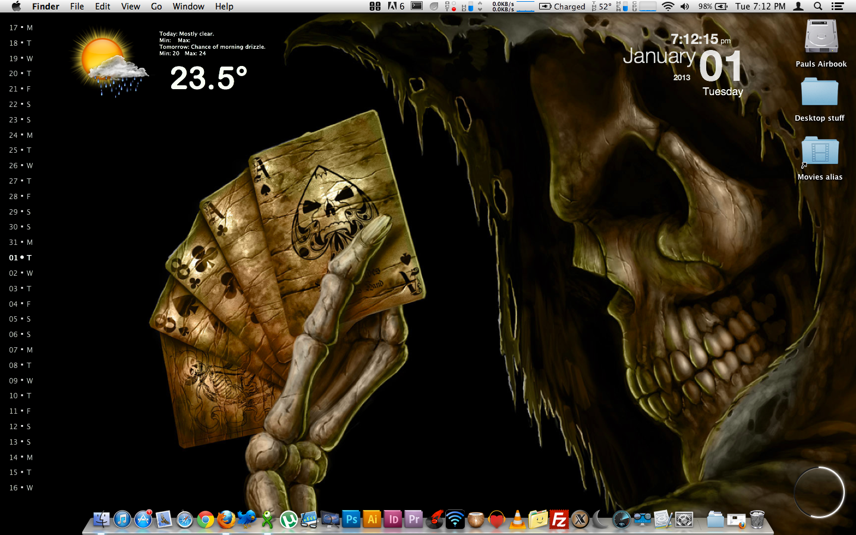Open the Wi-Fi status menu
856x535 pixels.
(668, 7)
